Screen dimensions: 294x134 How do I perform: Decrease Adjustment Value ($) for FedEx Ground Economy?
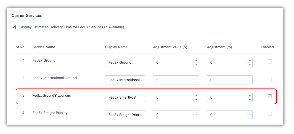196,100
